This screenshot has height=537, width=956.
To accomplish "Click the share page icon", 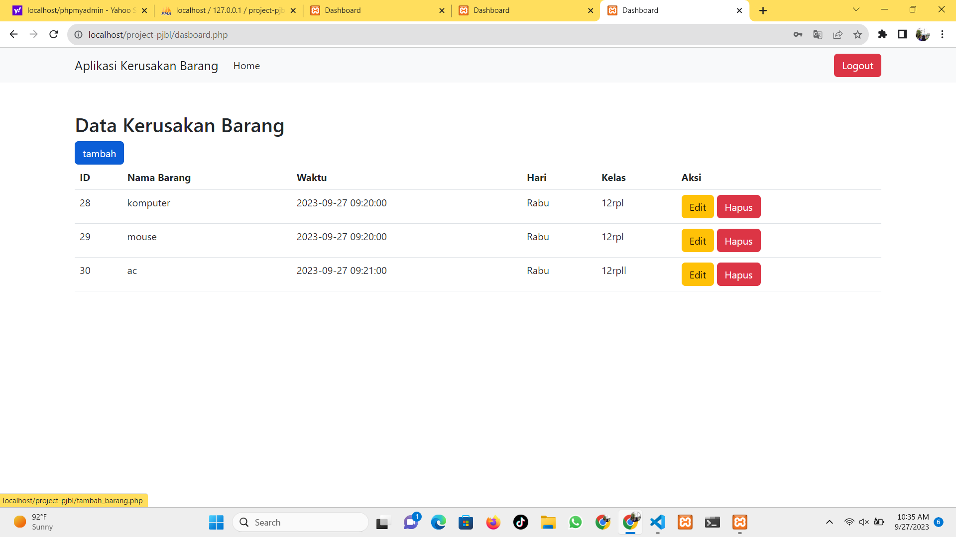I will (x=837, y=34).
